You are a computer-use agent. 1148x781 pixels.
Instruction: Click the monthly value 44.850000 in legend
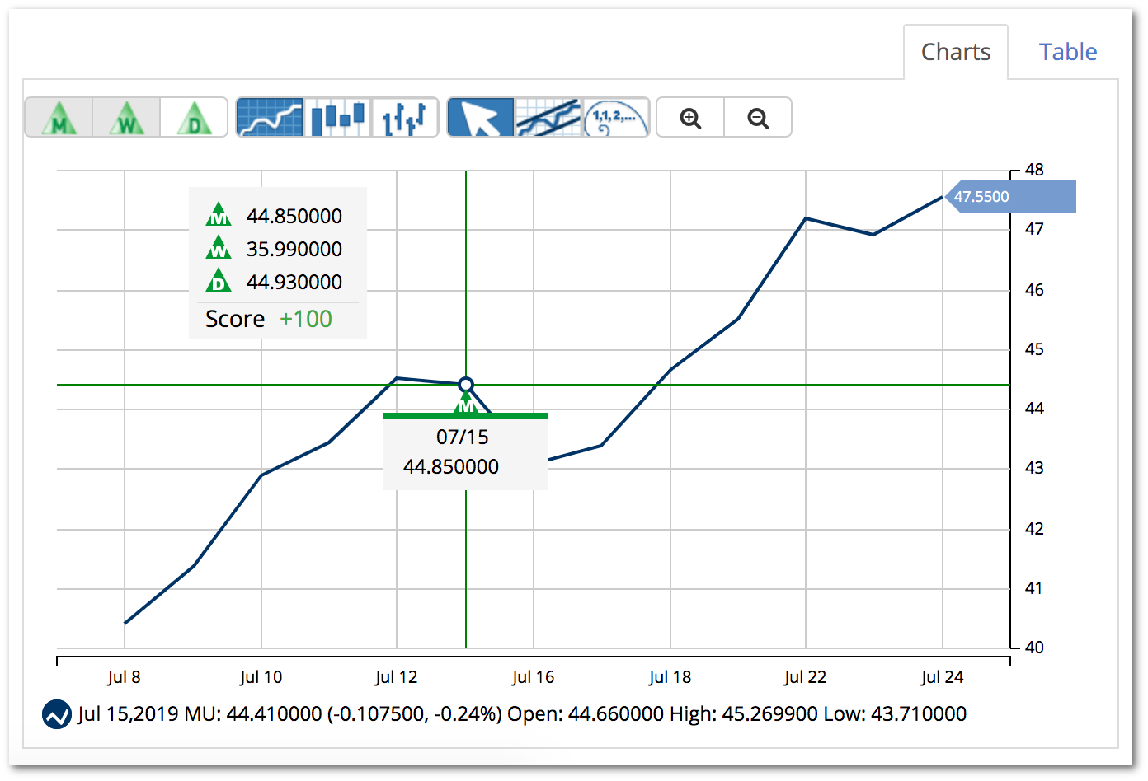tap(294, 216)
